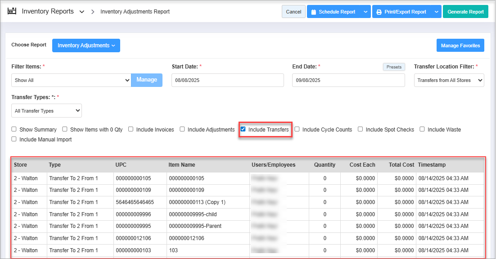Click the calendar icon on Schedule Report
496x259 pixels.
click(313, 12)
